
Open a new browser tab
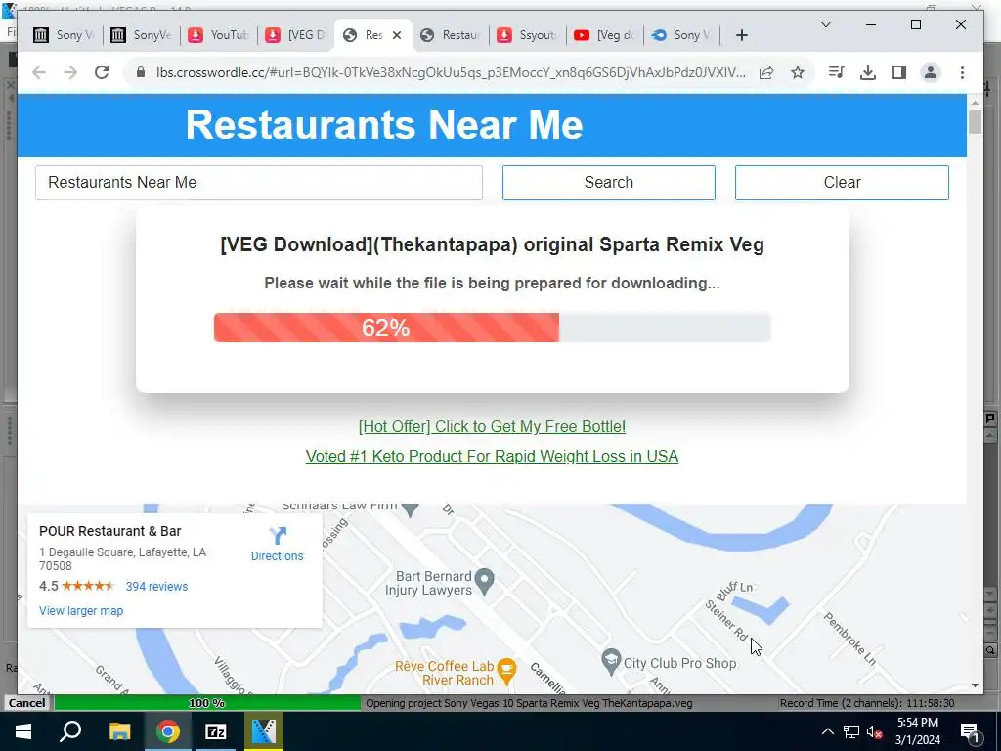741,36
